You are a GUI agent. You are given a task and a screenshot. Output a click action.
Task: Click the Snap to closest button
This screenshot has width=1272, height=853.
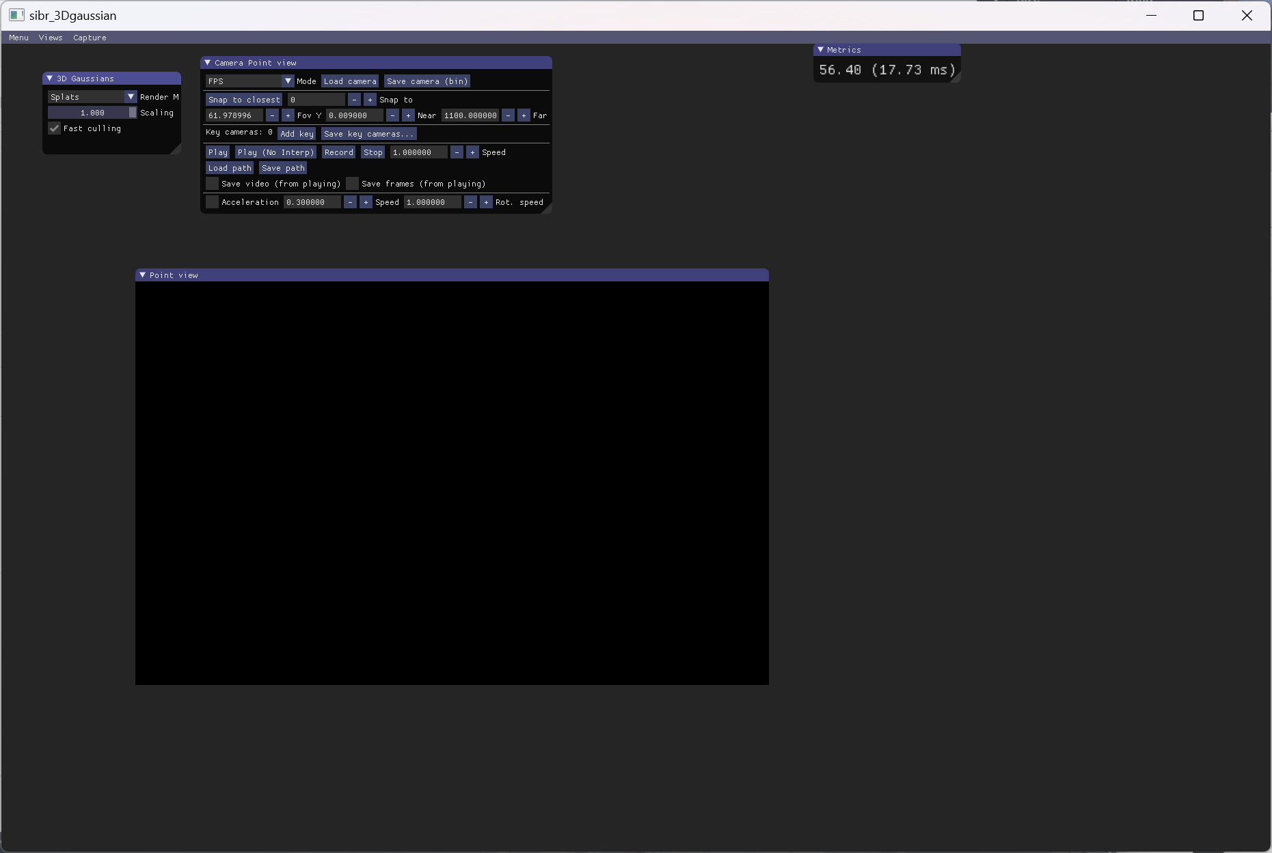pos(244,99)
